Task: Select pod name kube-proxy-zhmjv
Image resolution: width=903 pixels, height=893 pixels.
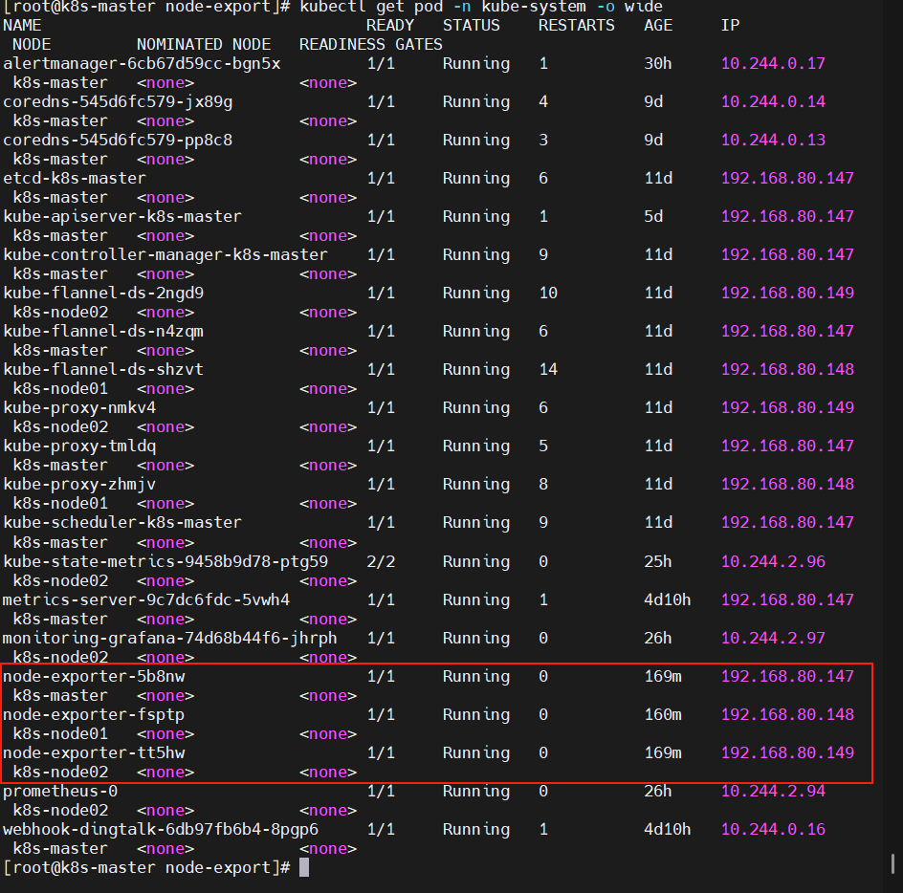Action: pyautogui.click(x=79, y=484)
